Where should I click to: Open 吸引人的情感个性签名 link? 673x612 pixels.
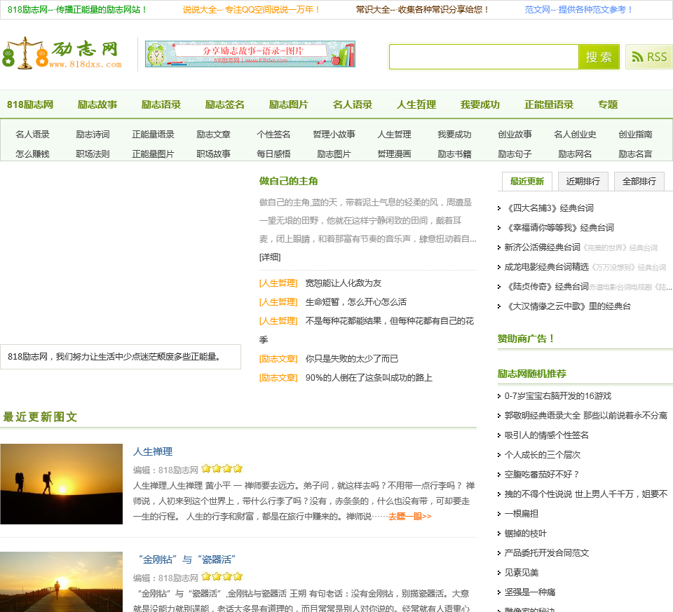[546, 435]
